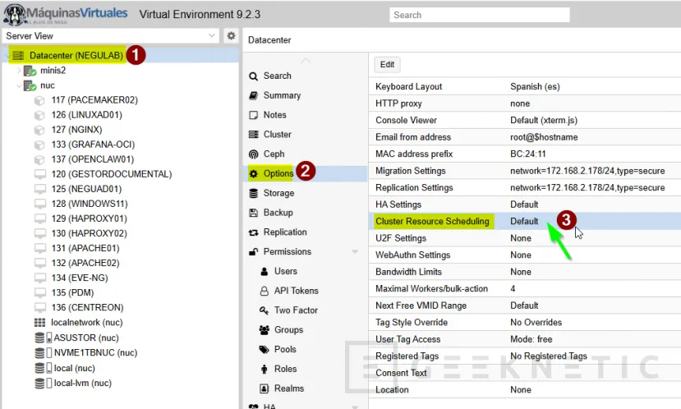Viewport: 681px width, 409px height.
Task: Select container 126 (LINUXAD01)
Action: (x=86, y=115)
